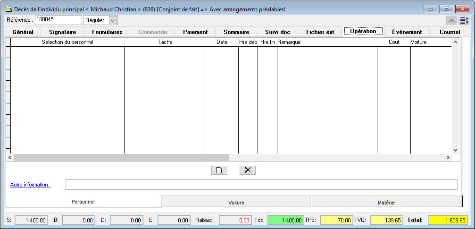The height and width of the screenshot is (229, 475).
Task: Open the billing list dollar icon
Action: click(x=464, y=20)
